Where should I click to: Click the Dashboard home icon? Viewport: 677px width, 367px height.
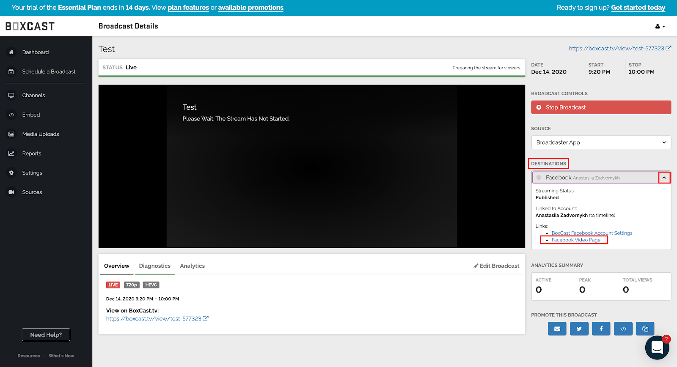(11, 52)
